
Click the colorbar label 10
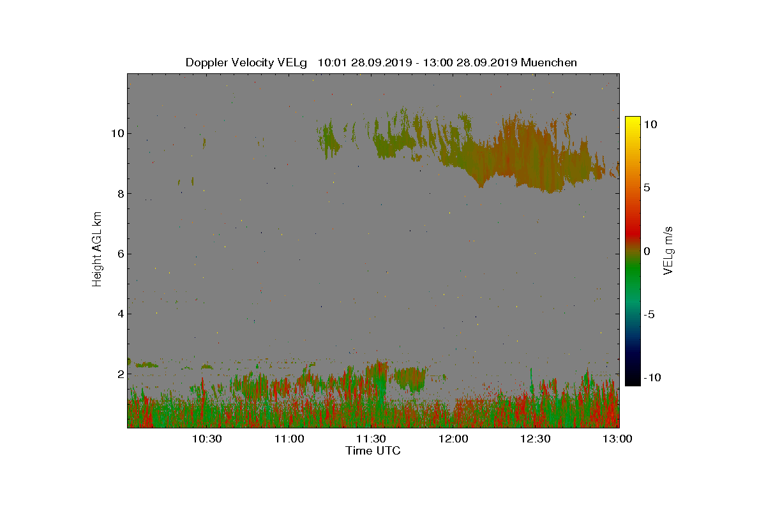[650, 125]
